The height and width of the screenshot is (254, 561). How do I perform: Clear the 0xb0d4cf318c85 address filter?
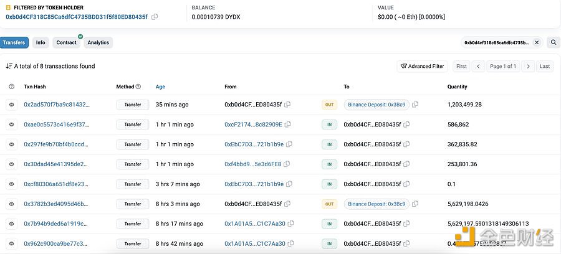pyautogui.click(x=537, y=42)
